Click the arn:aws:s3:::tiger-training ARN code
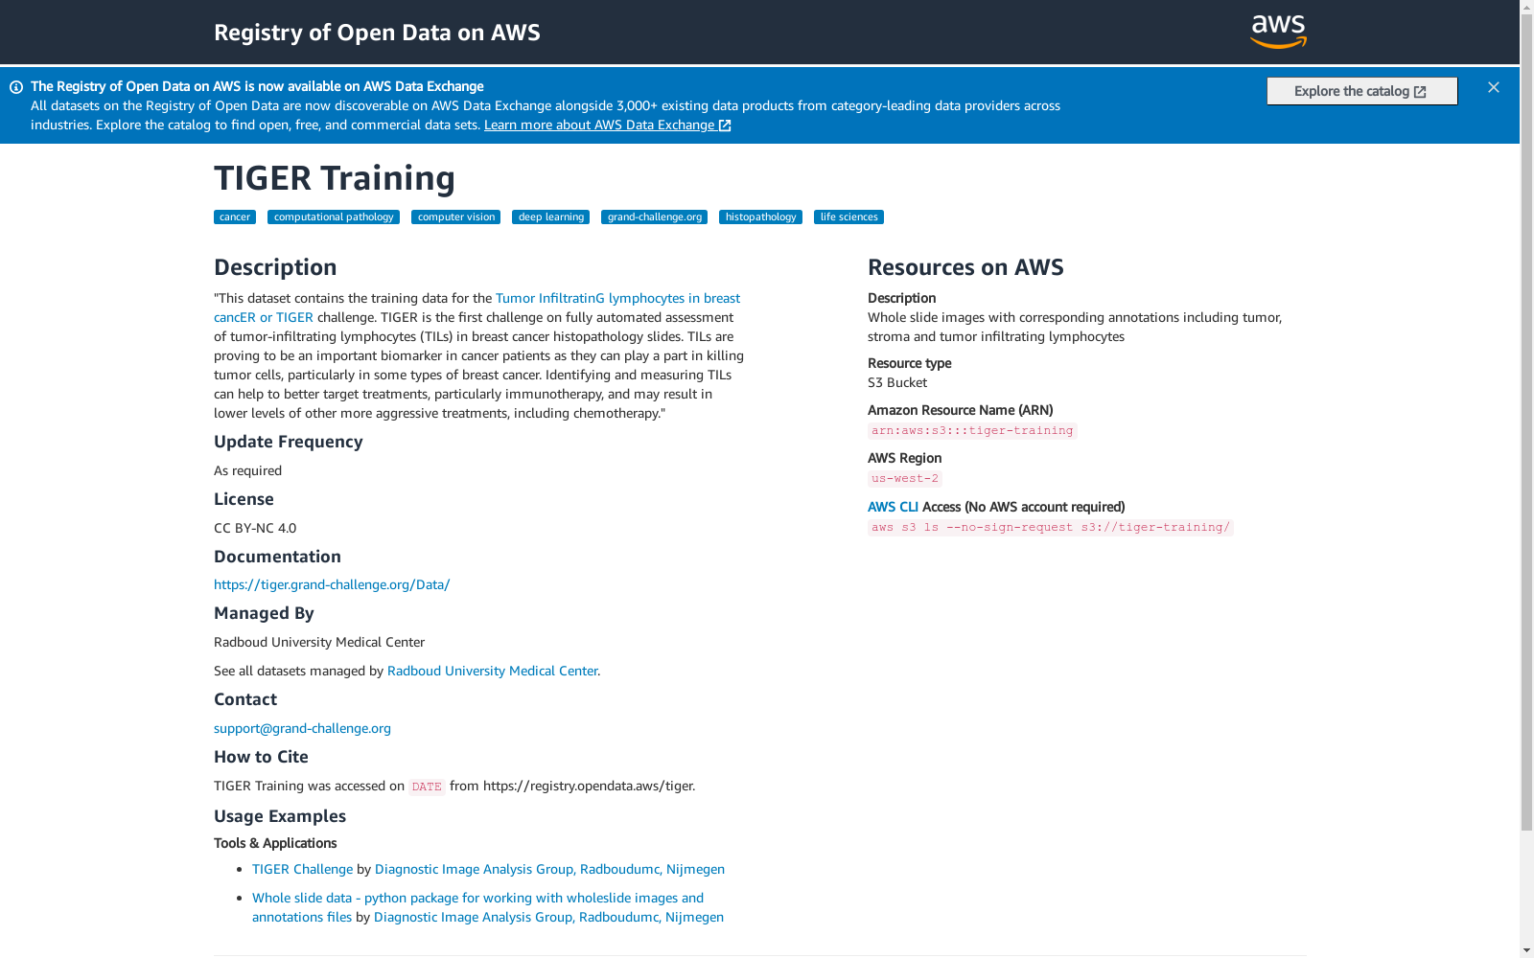This screenshot has width=1534, height=958. click(x=972, y=431)
